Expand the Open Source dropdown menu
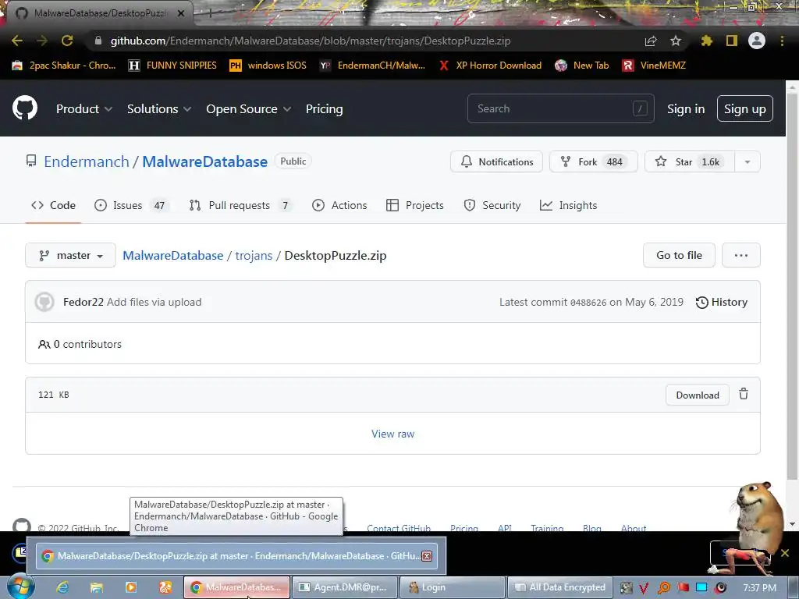This screenshot has width=799, height=599. point(249,108)
